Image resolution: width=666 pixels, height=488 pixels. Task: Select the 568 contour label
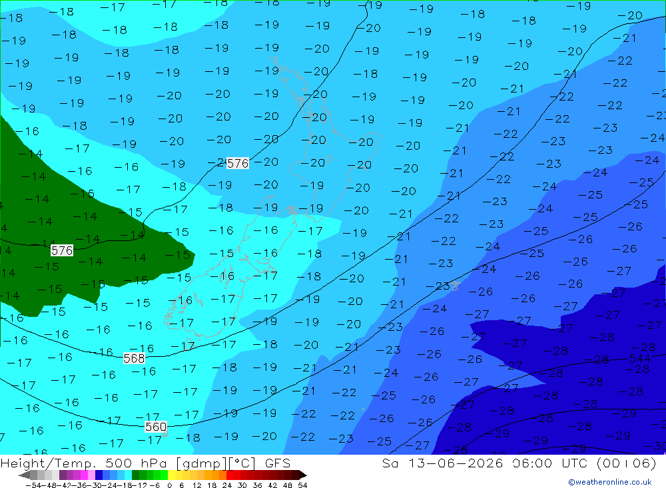click(134, 358)
